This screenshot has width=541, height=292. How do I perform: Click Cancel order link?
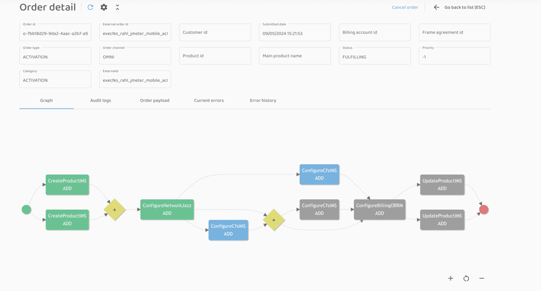pos(405,7)
